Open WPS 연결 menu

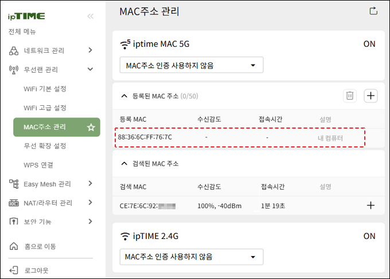tap(38, 165)
